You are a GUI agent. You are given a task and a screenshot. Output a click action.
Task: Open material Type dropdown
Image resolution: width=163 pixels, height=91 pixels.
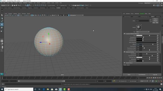coord(143,32)
